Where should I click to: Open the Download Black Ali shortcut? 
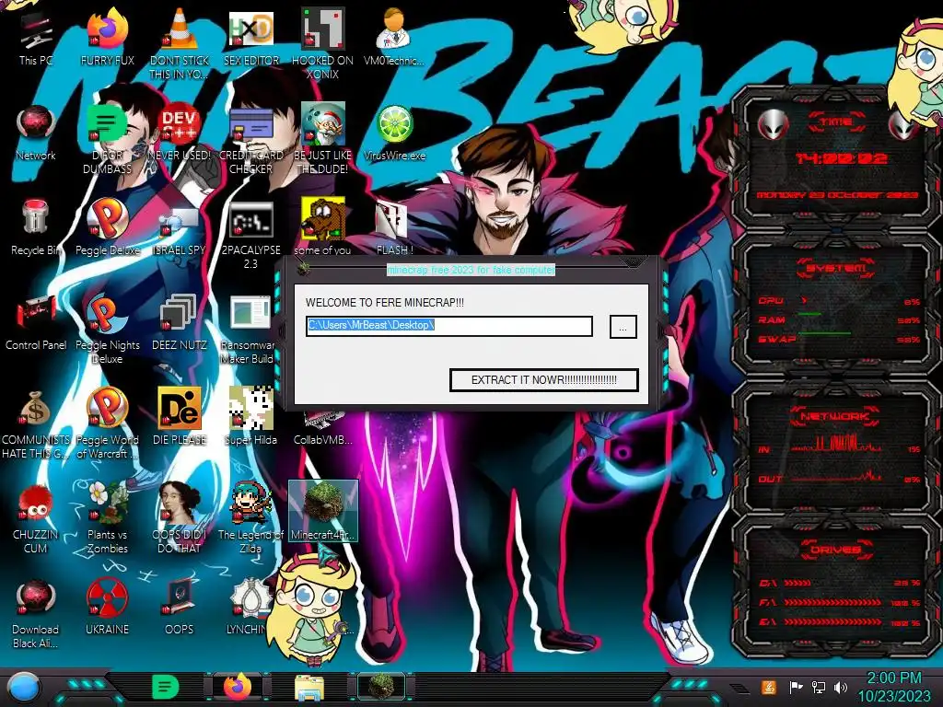click(36, 613)
